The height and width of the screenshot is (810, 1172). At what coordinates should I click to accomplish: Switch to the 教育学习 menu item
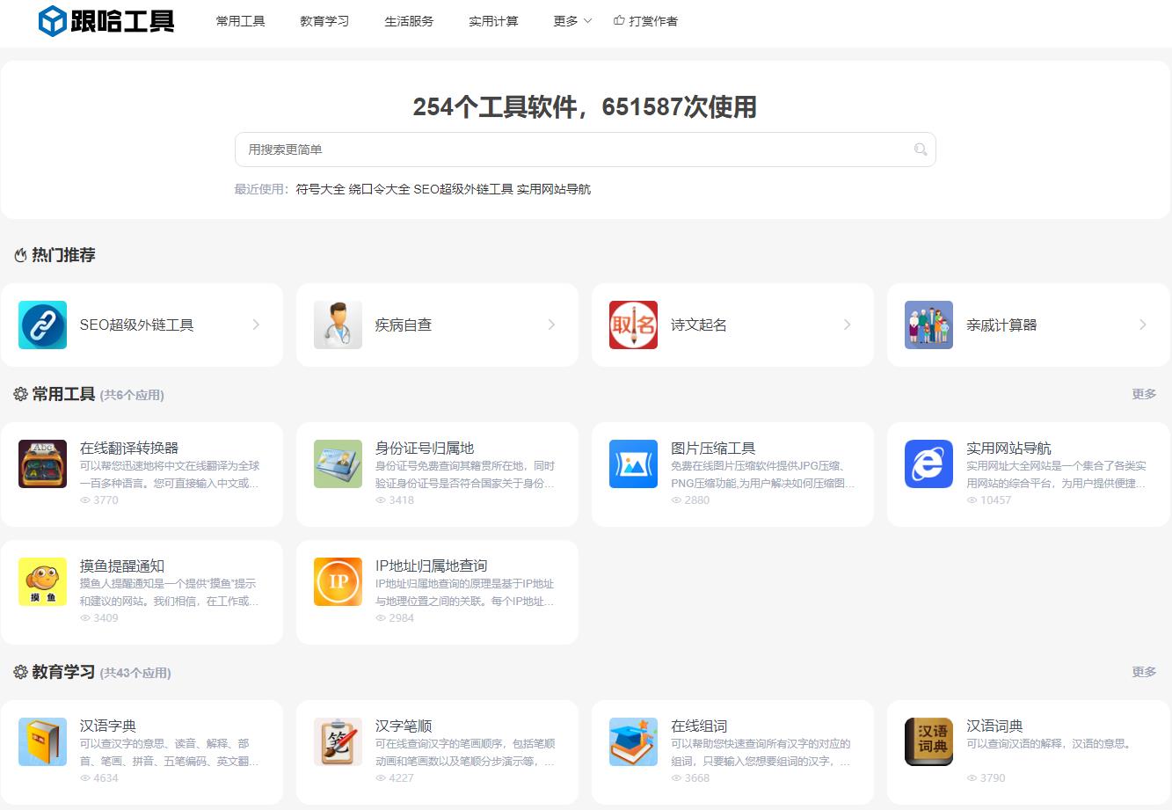(324, 21)
